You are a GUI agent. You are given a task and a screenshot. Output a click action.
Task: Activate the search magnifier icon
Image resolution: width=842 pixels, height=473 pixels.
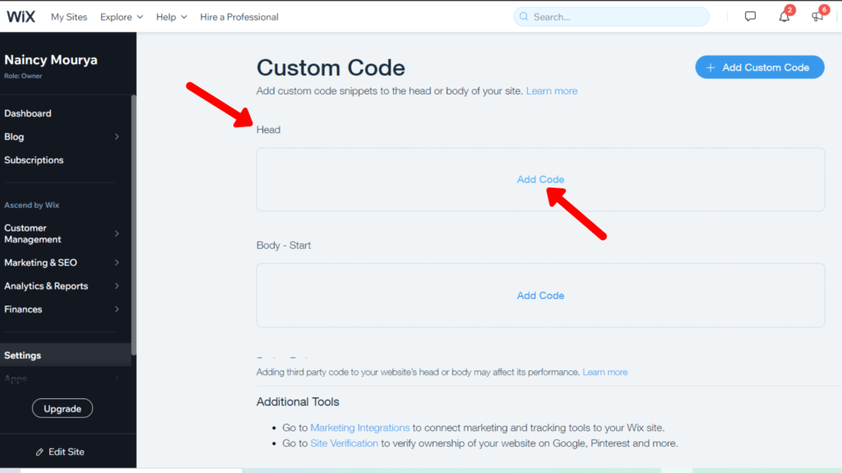pyautogui.click(x=524, y=16)
